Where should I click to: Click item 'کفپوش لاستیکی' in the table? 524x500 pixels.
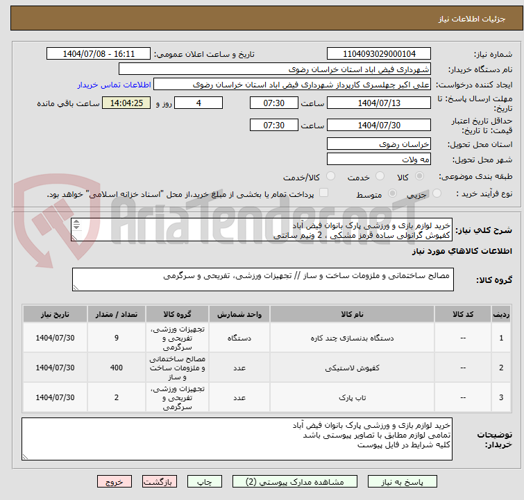point(353,368)
